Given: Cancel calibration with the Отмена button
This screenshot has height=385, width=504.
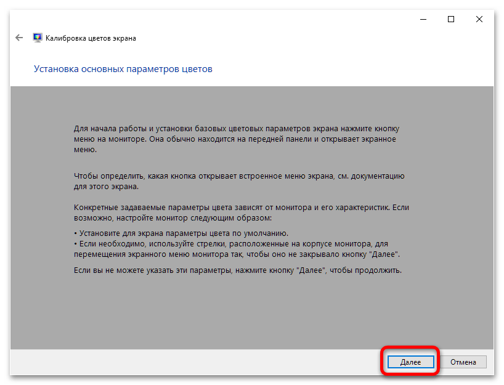Looking at the screenshot, I should tap(463, 362).
